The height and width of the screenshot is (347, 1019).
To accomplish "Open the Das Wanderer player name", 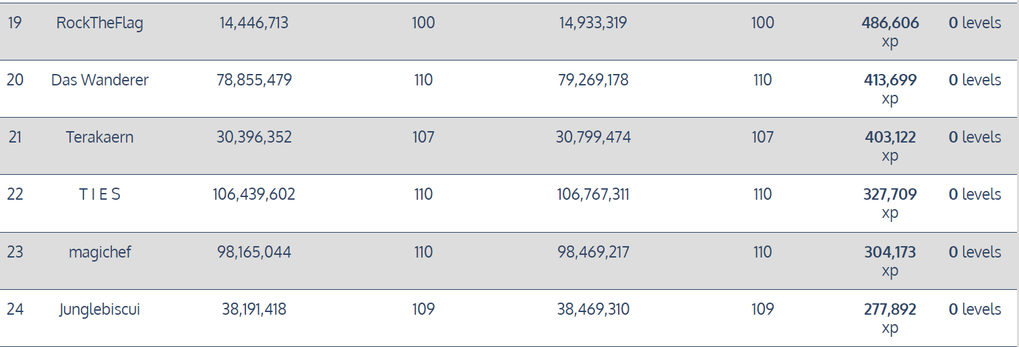I will (x=100, y=80).
